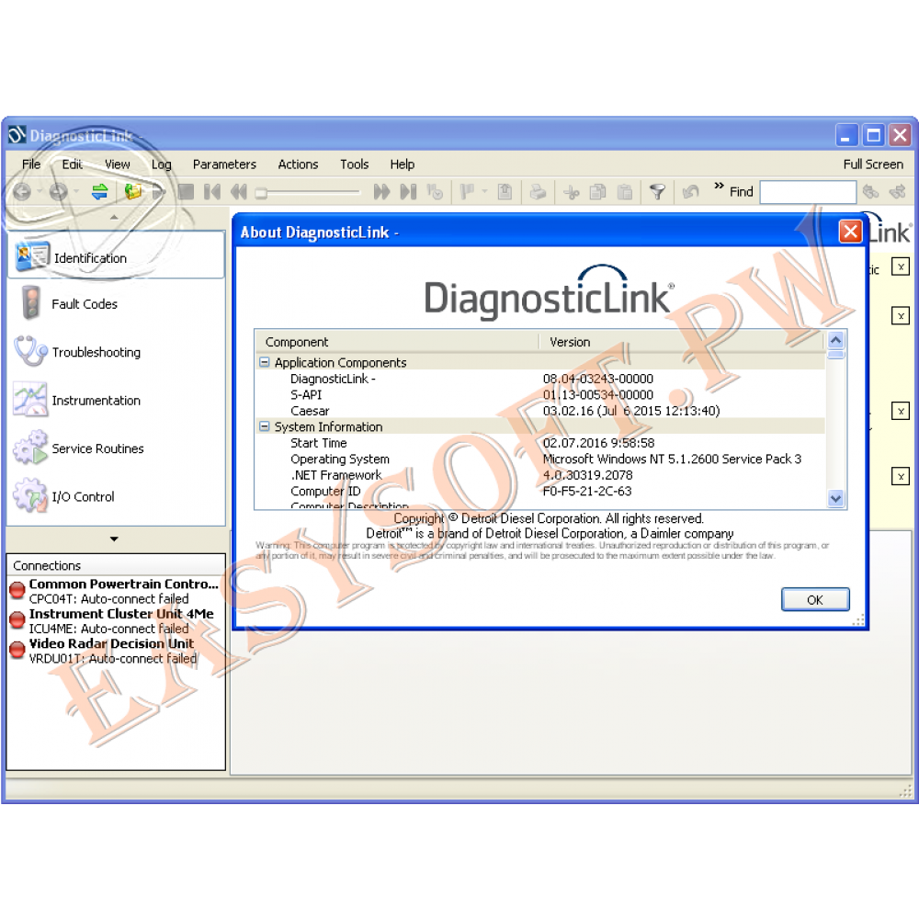The height and width of the screenshot is (919, 919).
Task: Open the flag marker dropdown arrow
Action: point(484,192)
